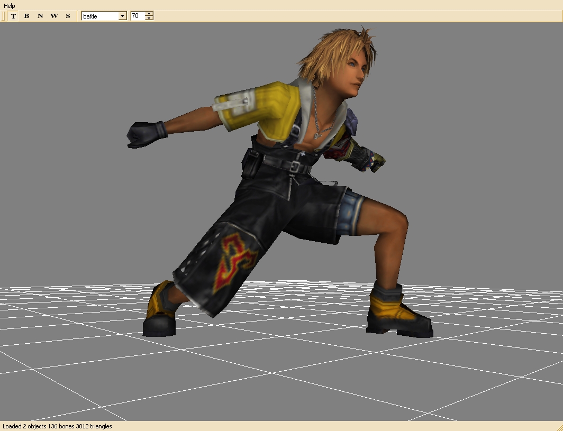563x431 pixels.
Task: Toggle the W (wireframe) toolbar button
Action: coord(54,16)
